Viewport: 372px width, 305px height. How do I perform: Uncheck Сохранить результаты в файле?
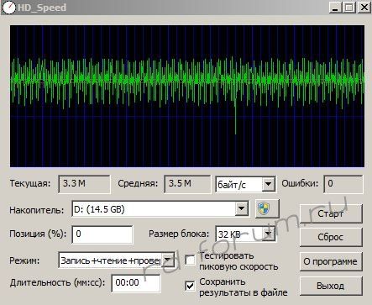(191, 286)
